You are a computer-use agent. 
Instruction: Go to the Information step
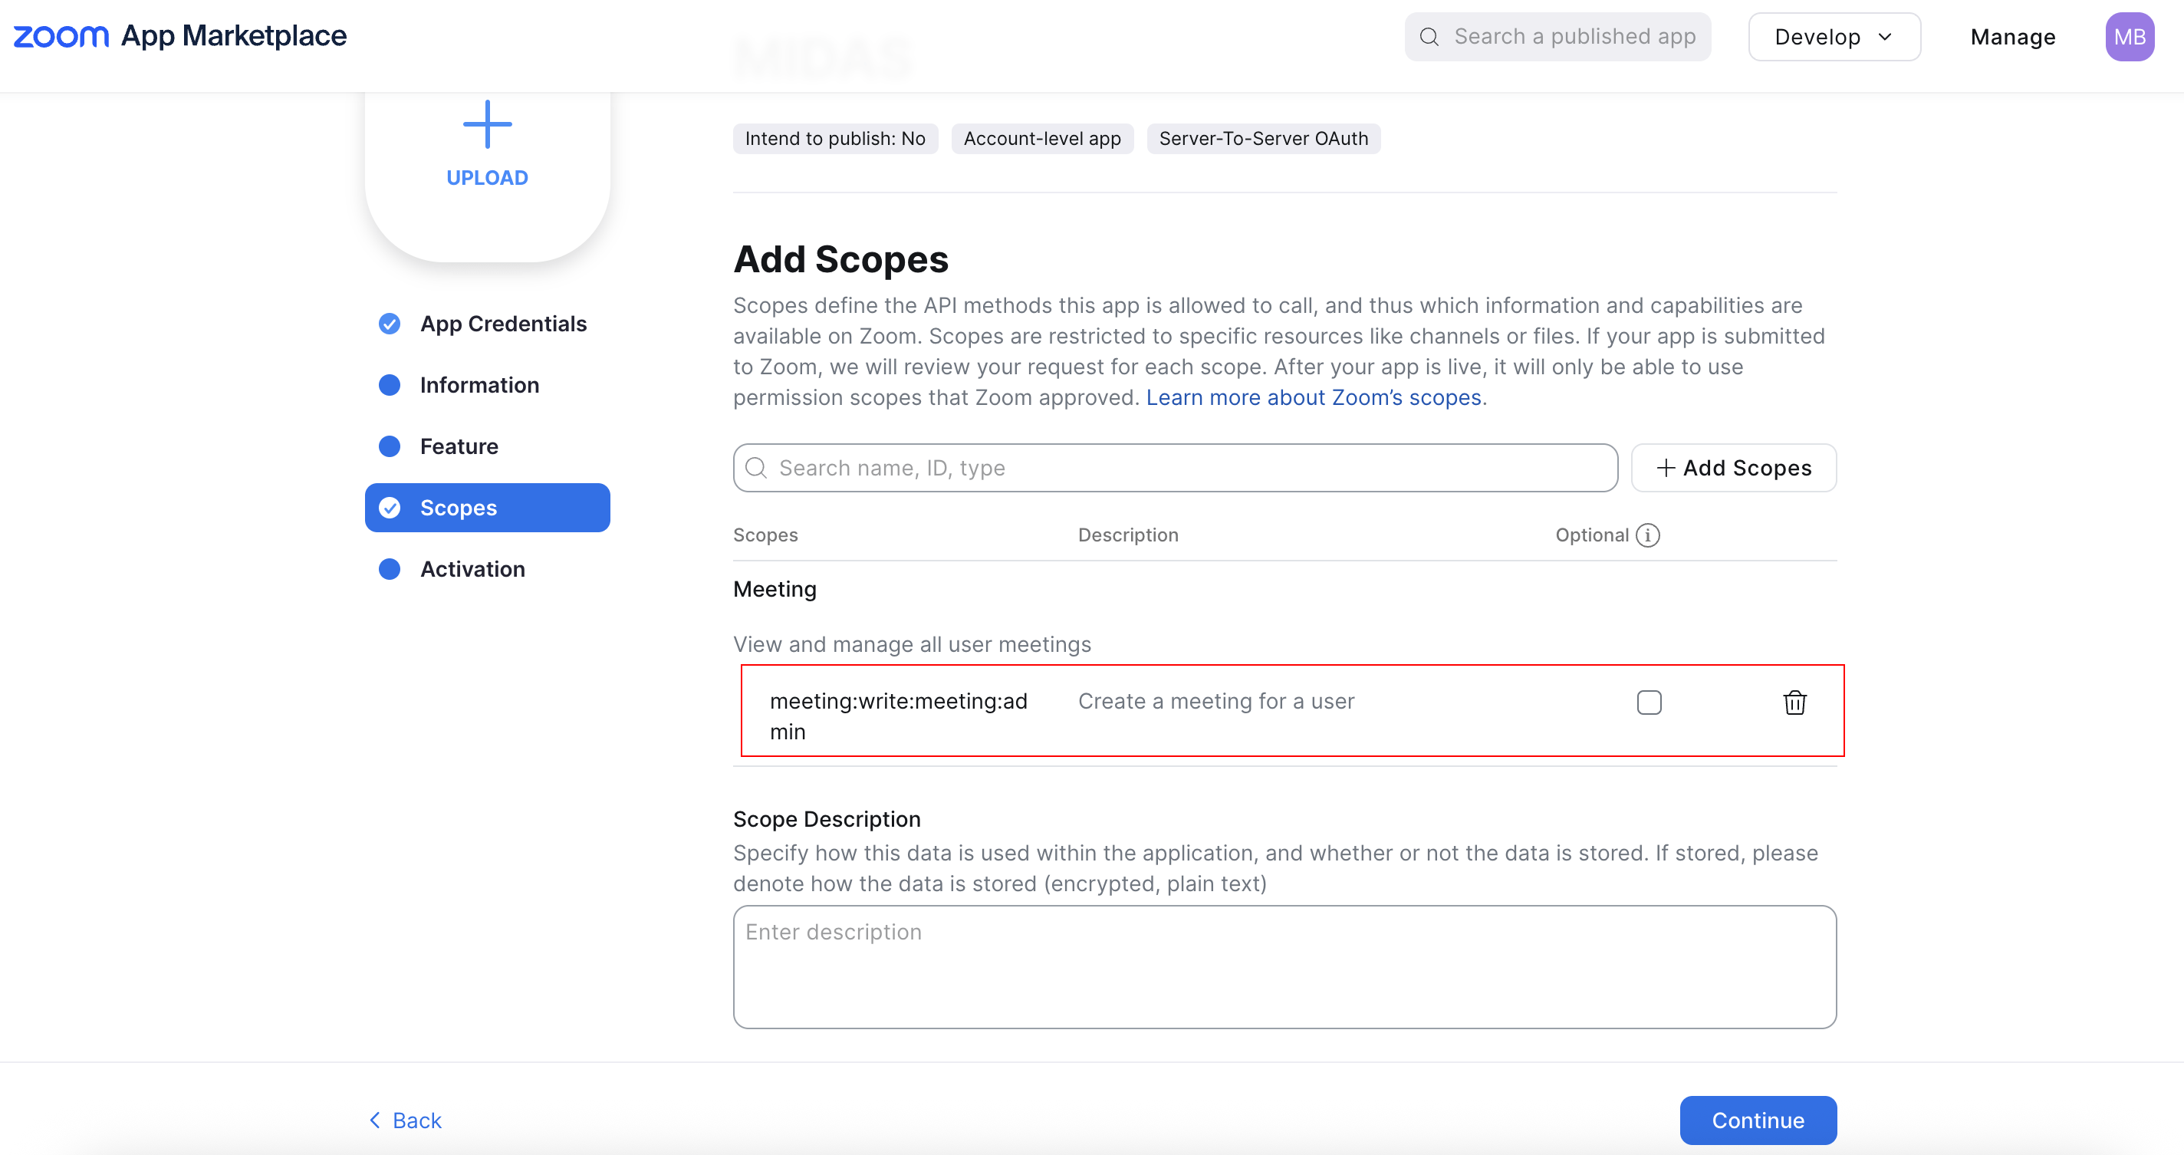pos(488,385)
